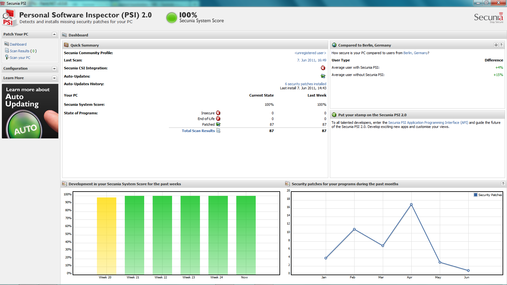This screenshot has width=507, height=285.
Task: Expand the Configuration section
Action: 54,68
